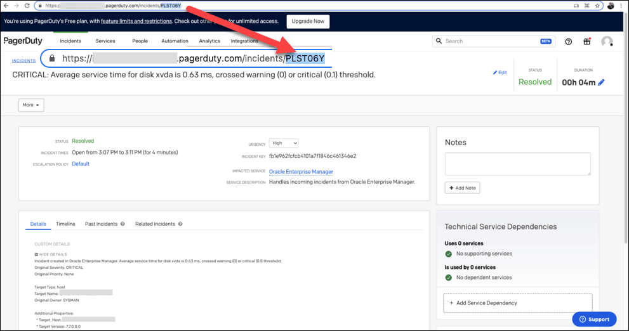Click the PagerDuty Search field
Image resolution: width=629 pixels, height=331 pixels.
point(493,41)
